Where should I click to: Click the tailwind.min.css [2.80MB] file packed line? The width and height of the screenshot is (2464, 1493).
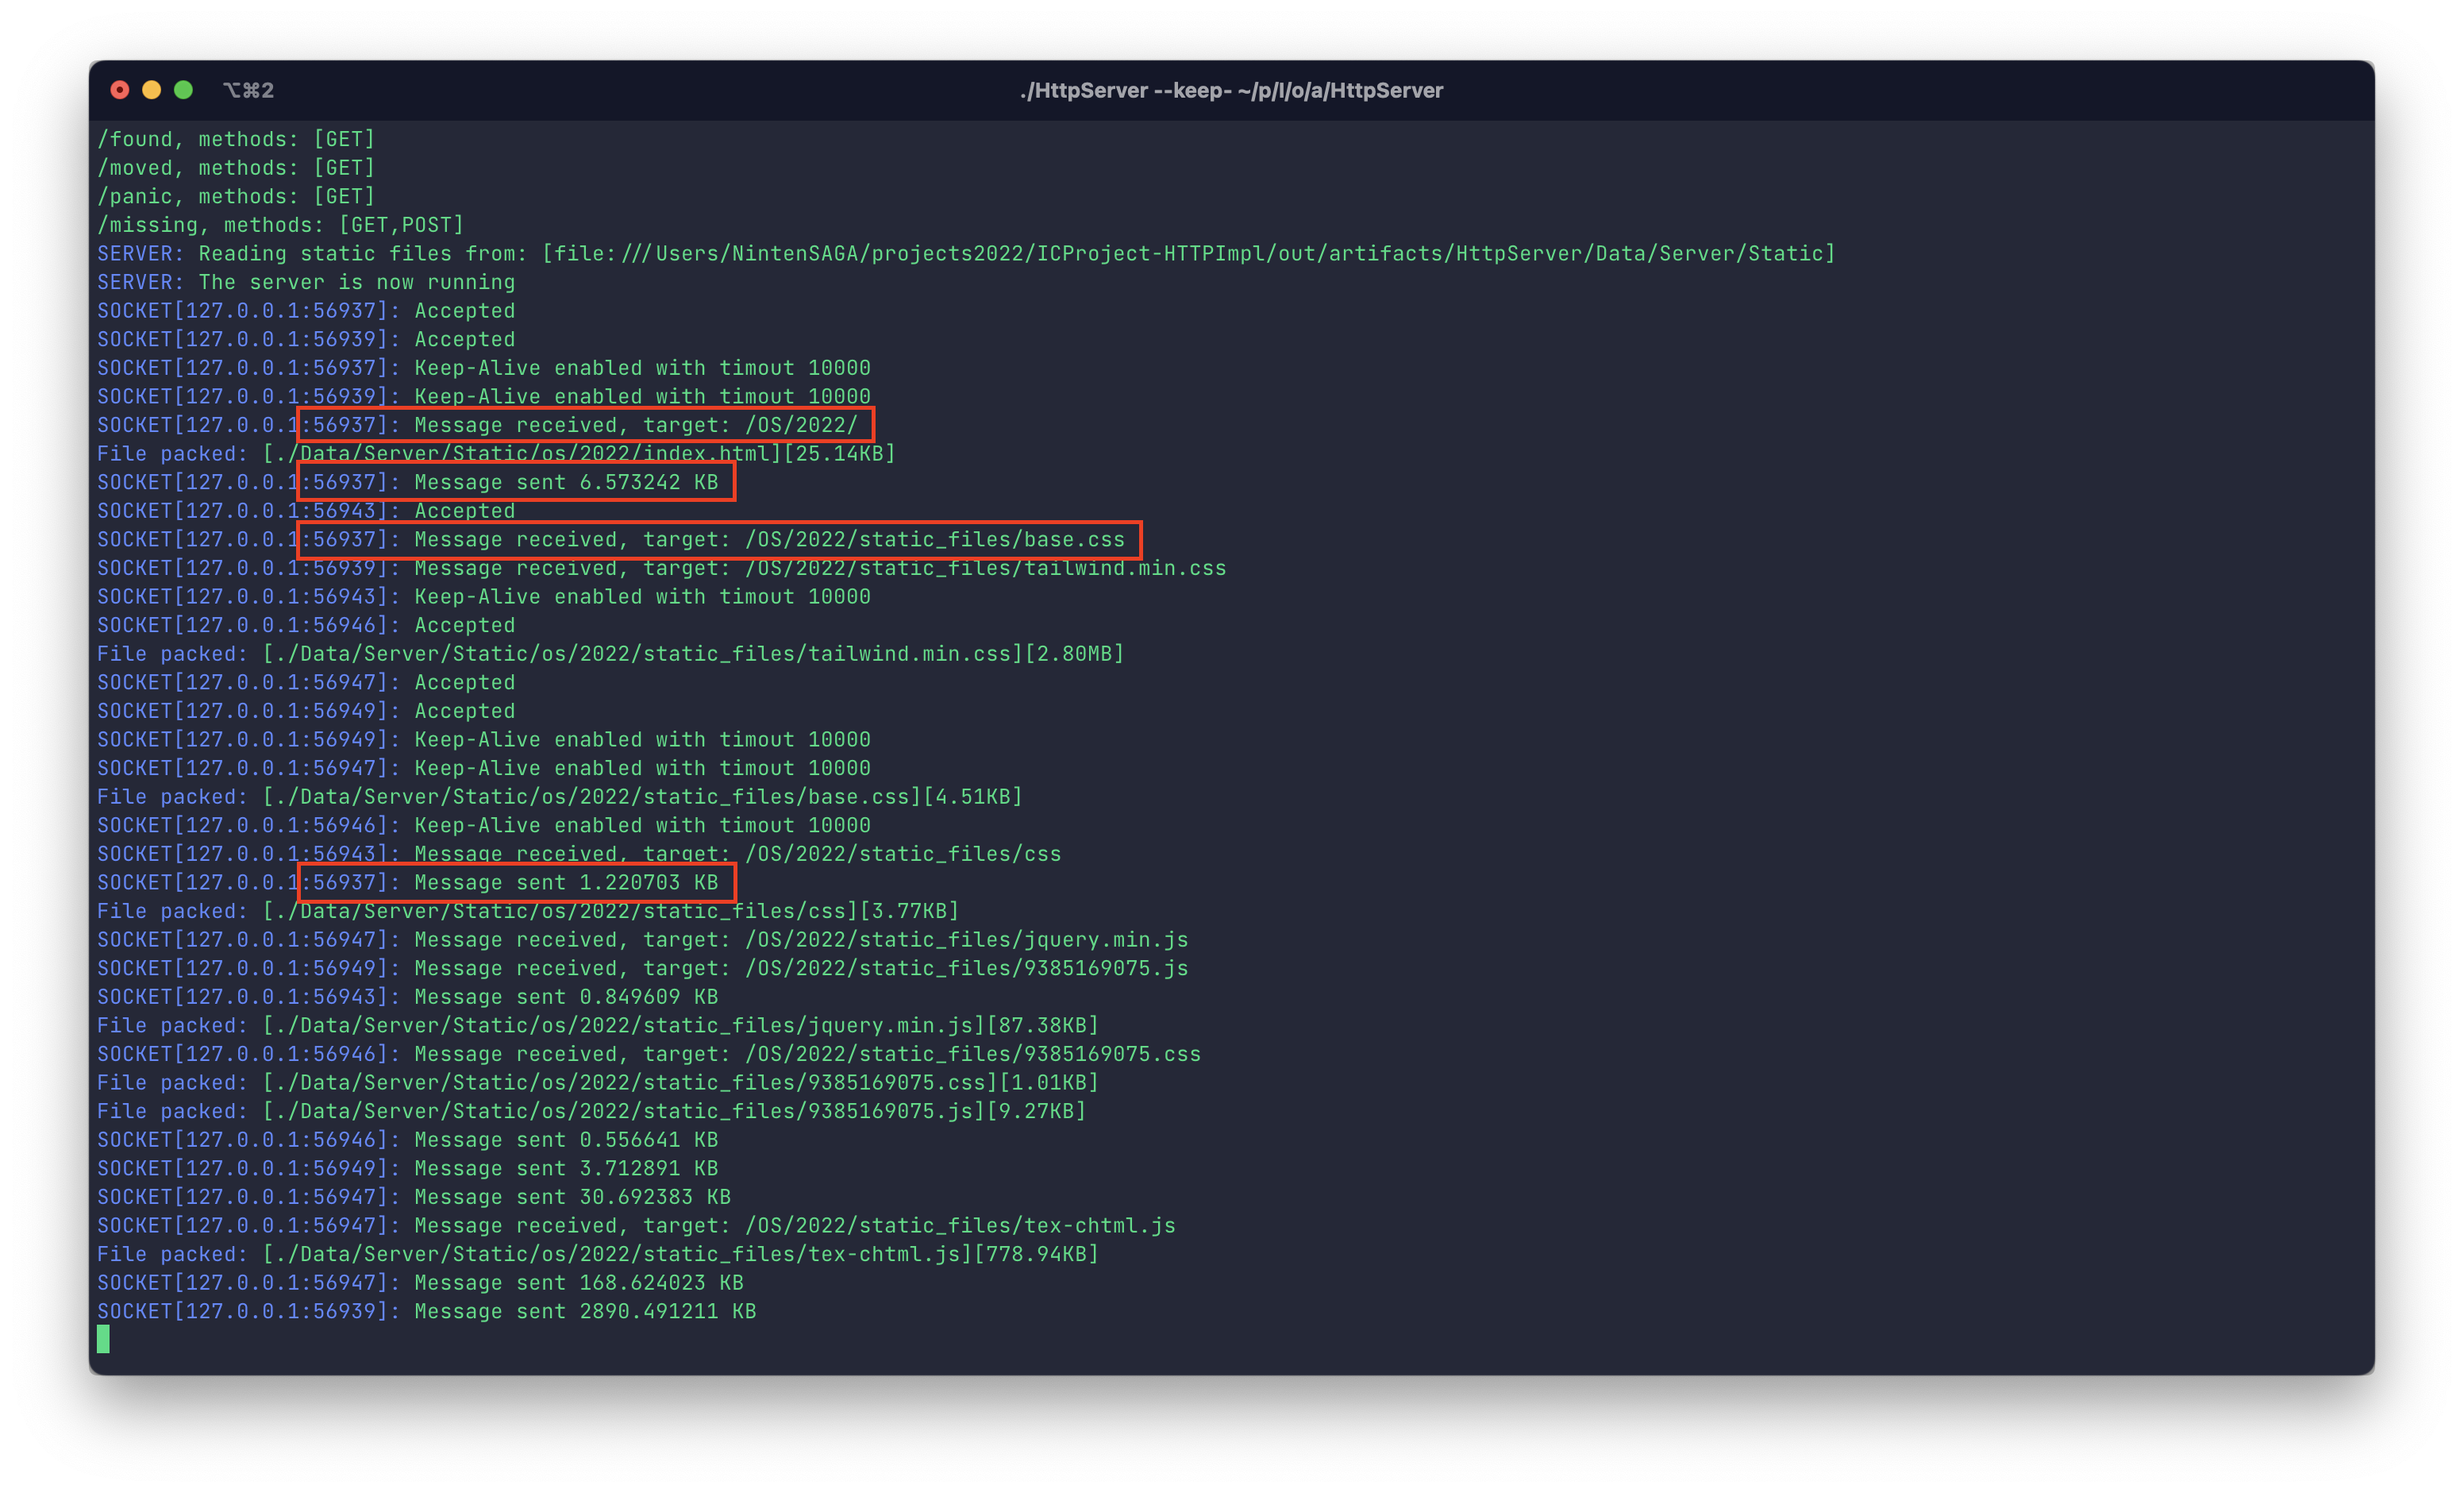pyautogui.click(x=610, y=654)
